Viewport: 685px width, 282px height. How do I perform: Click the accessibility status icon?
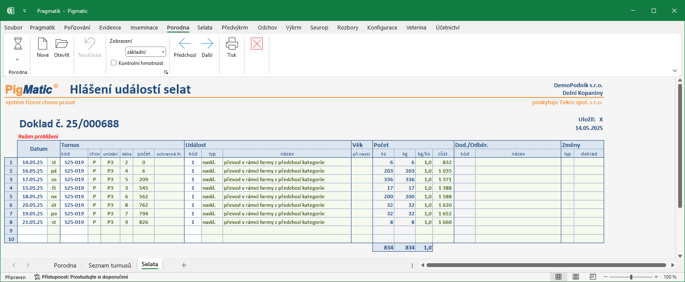tap(37, 277)
